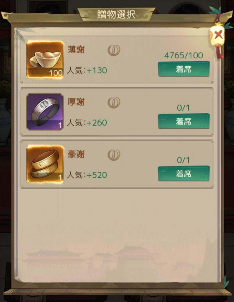Click the 人気:+260 popularity text

[87, 123]
